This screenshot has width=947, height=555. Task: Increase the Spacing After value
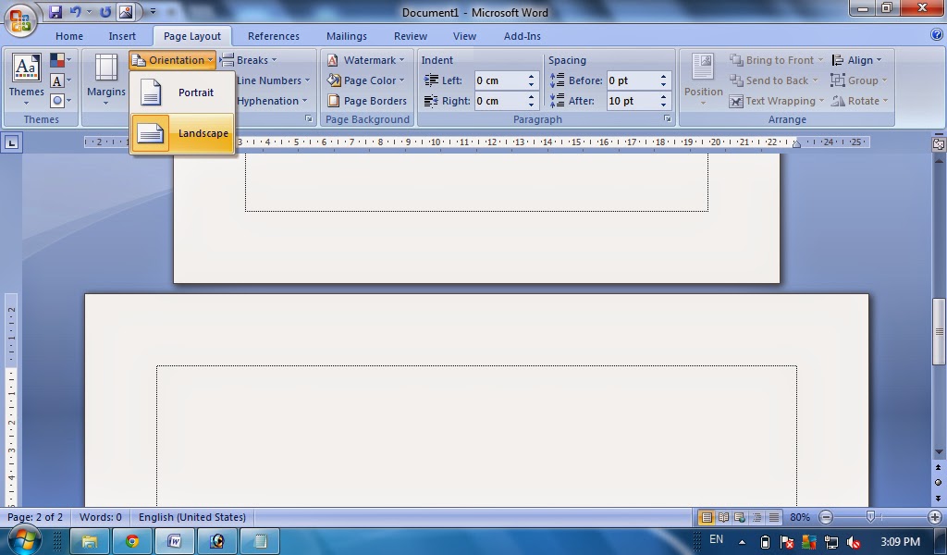tap(663, 96)
